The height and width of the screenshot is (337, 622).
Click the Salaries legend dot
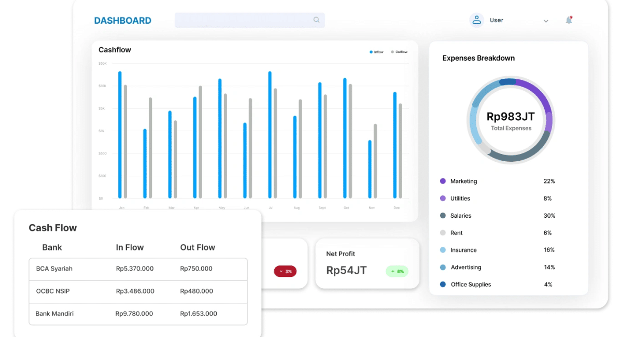[443, 216]
